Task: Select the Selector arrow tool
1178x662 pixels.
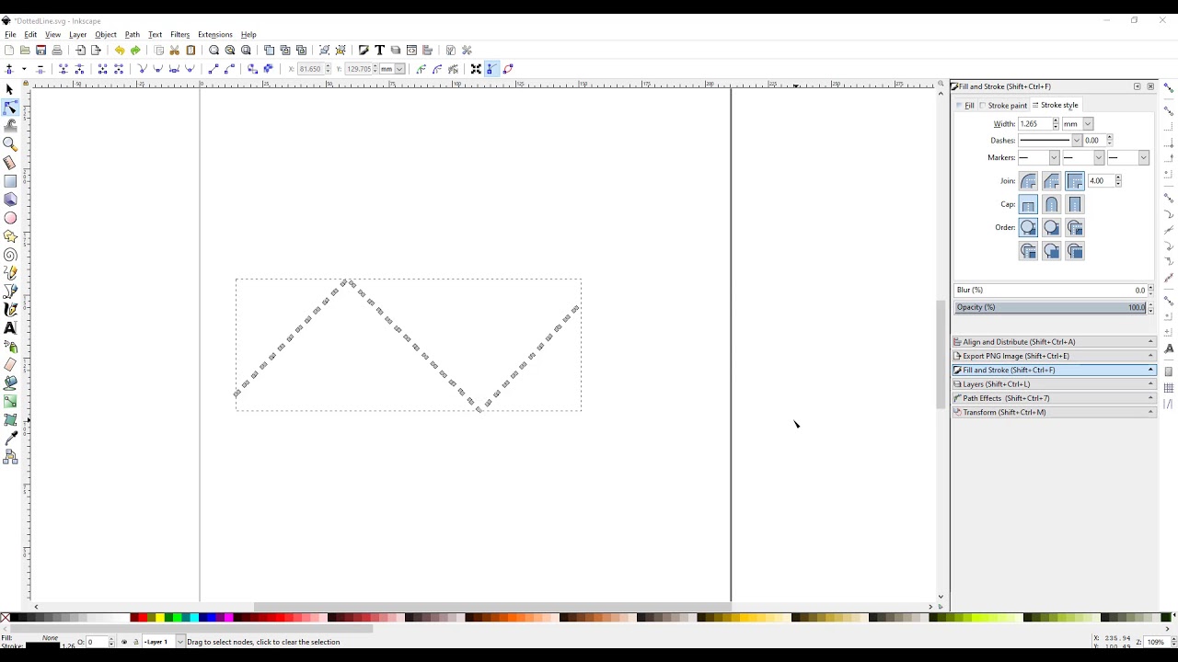Action: coord(10,89)
